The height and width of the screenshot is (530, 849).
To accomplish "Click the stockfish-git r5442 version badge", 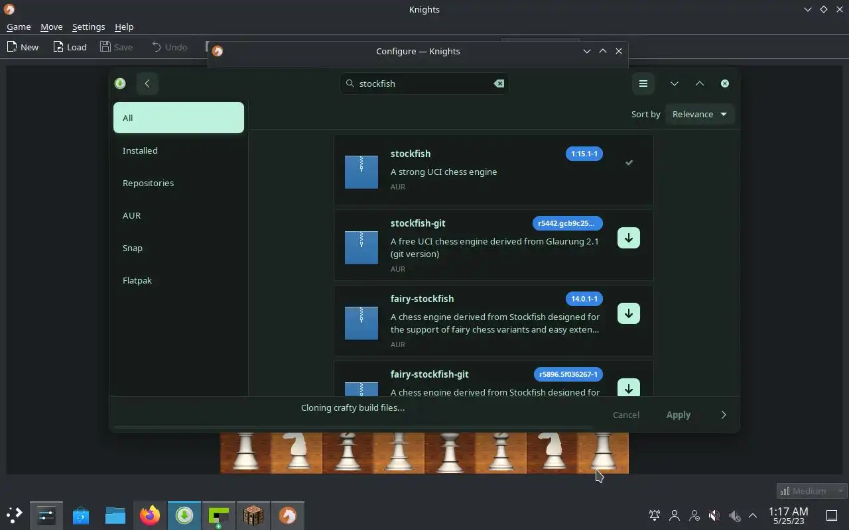I will (x=568, y=223).
